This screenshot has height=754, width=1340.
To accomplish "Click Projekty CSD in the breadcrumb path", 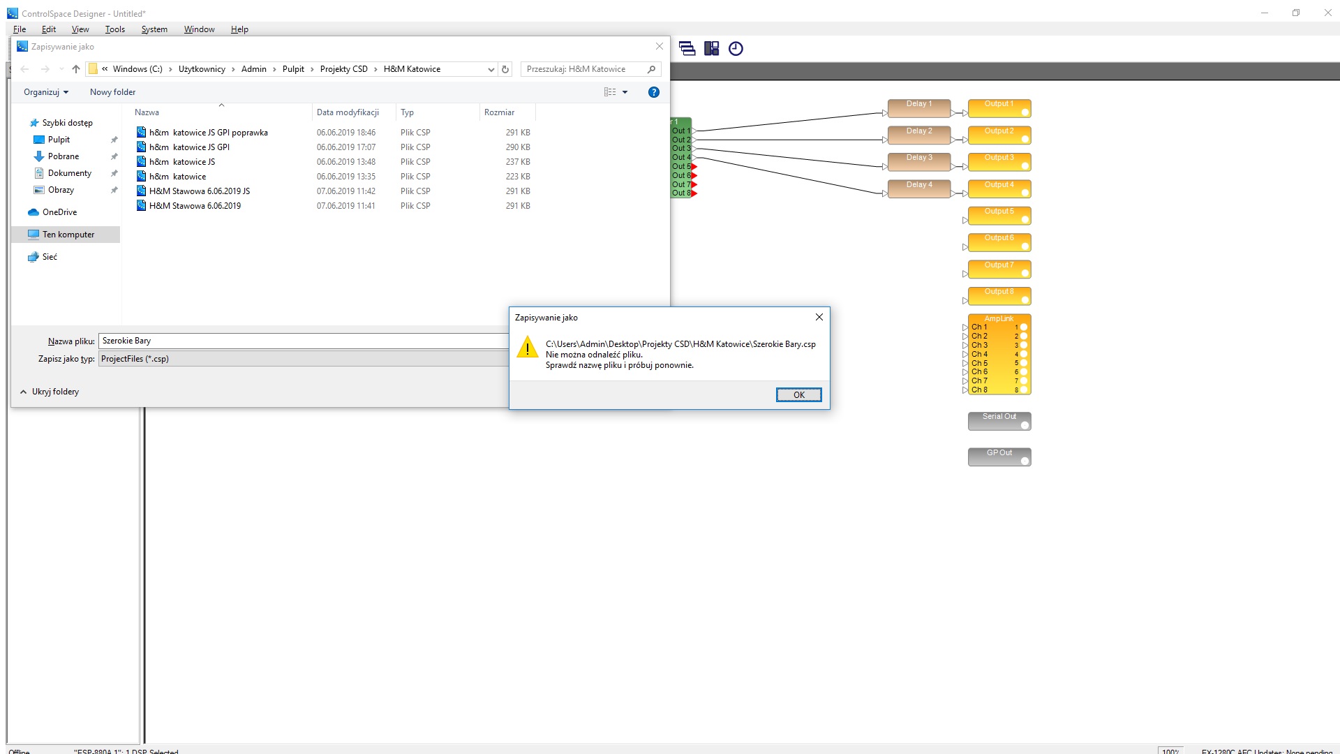I will pyautogui.click(x=343, y=69).
